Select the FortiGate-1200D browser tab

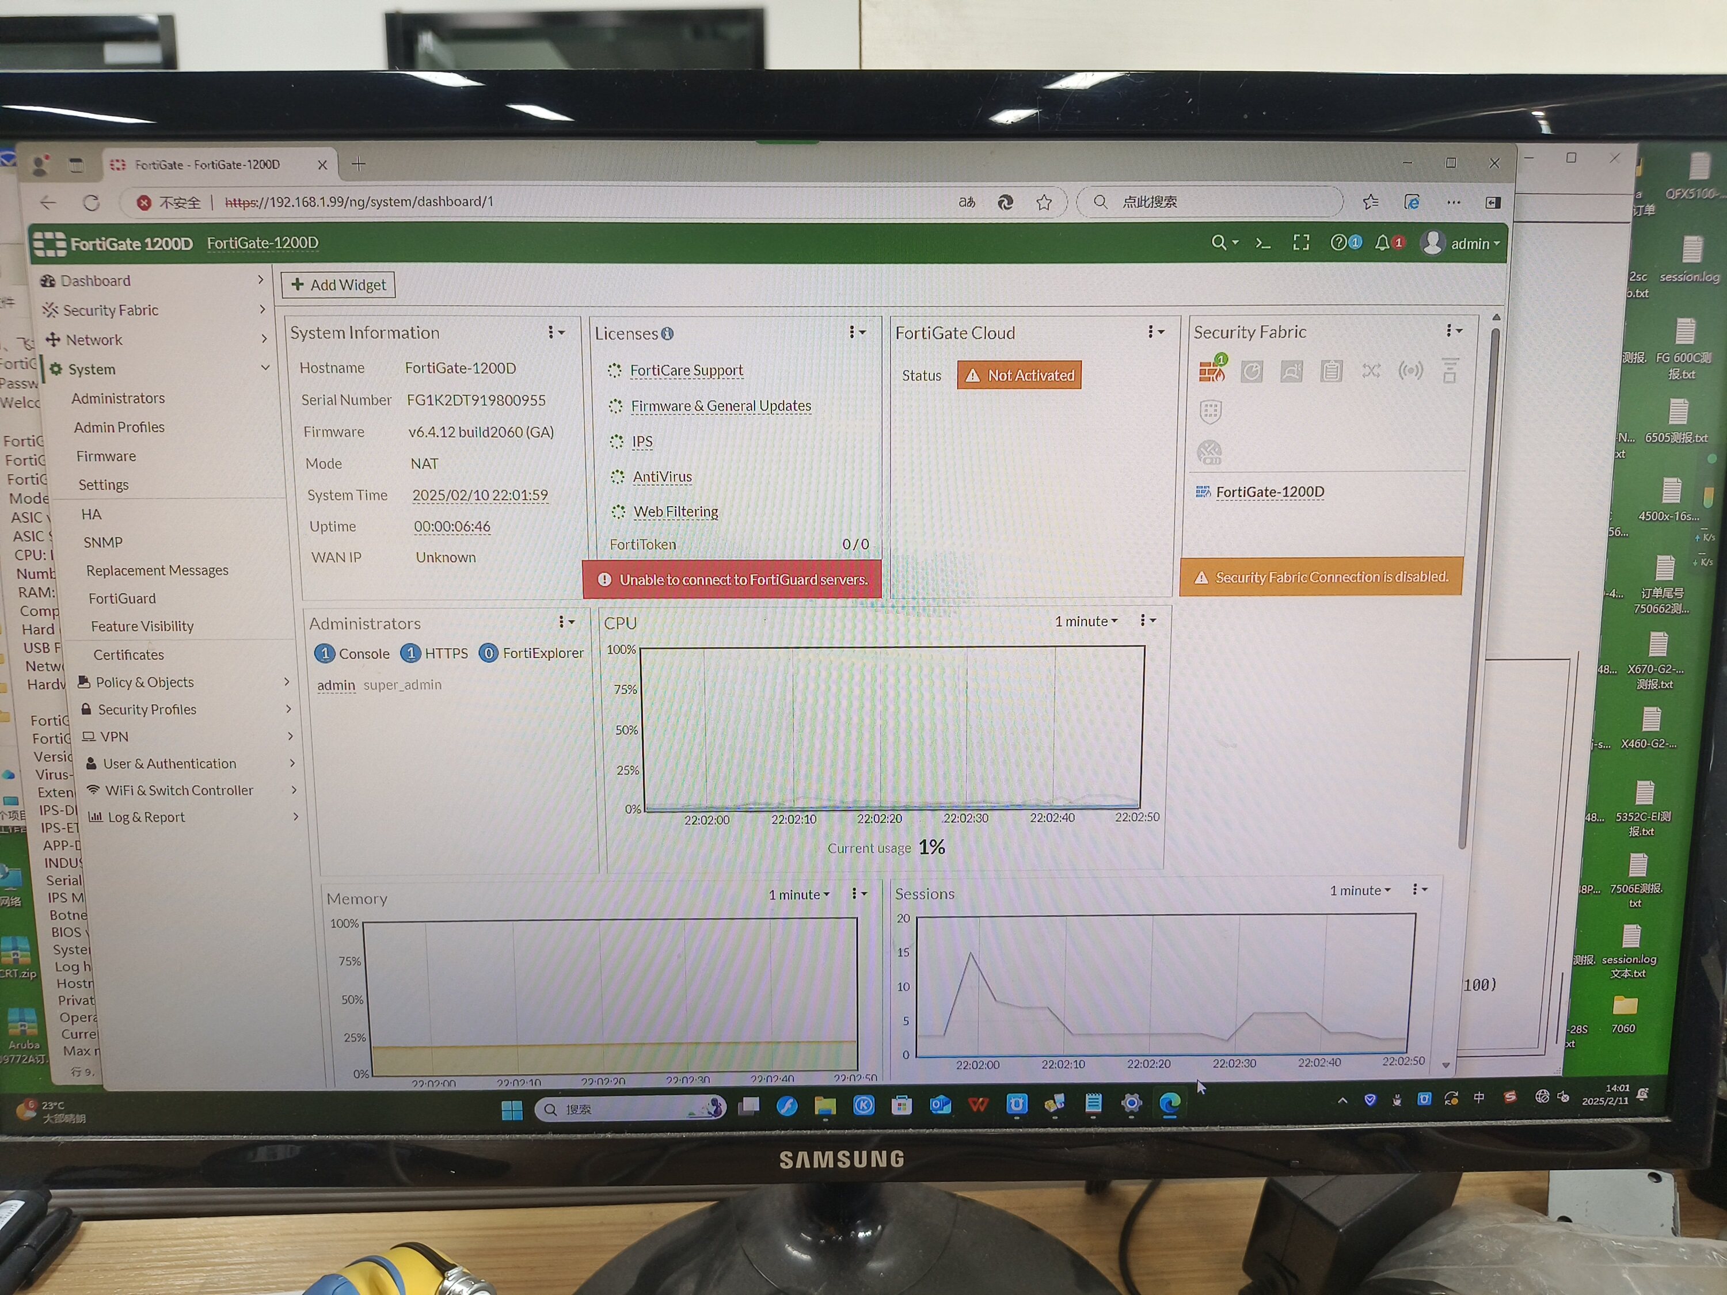pos(219,165)
